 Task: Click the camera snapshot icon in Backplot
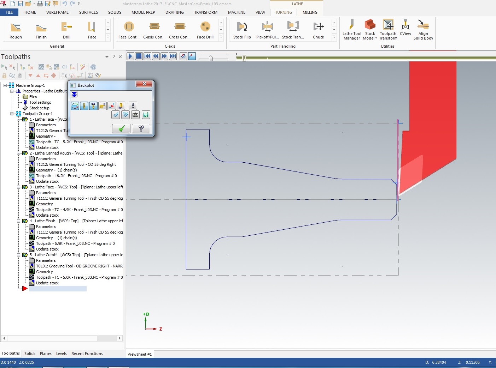pyautogui.click(x=135, y=115)
